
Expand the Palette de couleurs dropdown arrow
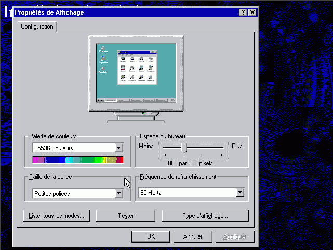click(119, 148)
